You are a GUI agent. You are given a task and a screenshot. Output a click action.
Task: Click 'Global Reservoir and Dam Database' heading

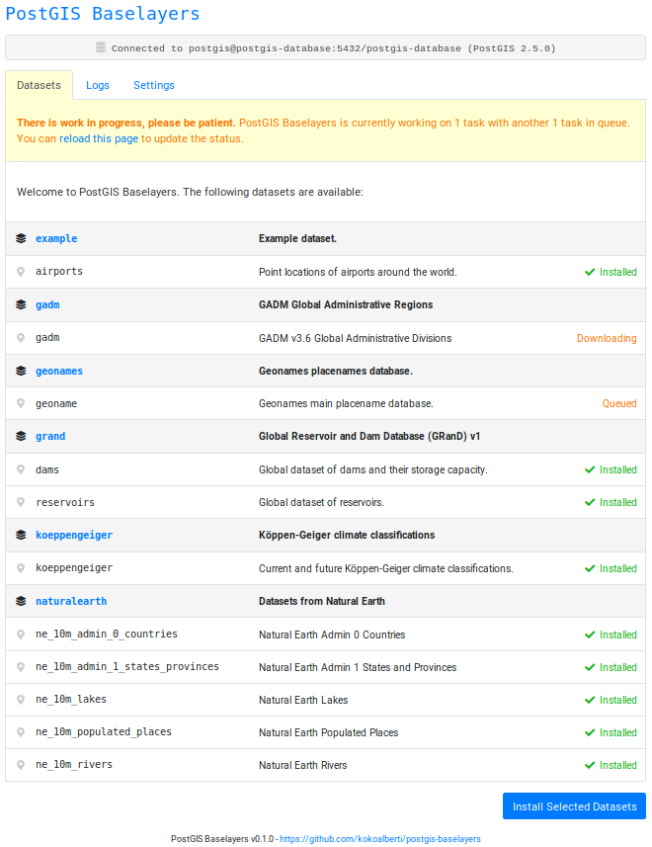[x=369, y=437]
